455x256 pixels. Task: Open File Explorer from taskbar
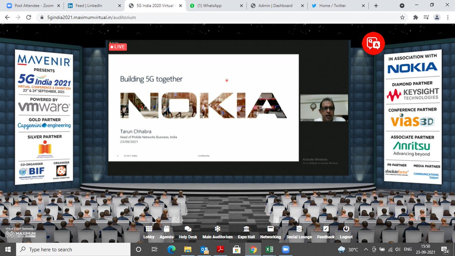click(x=188, y=249)
